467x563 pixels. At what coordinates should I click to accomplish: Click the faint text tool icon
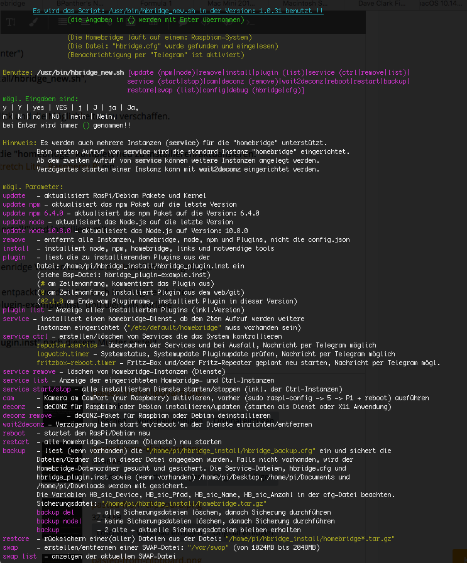click(11, 21)
